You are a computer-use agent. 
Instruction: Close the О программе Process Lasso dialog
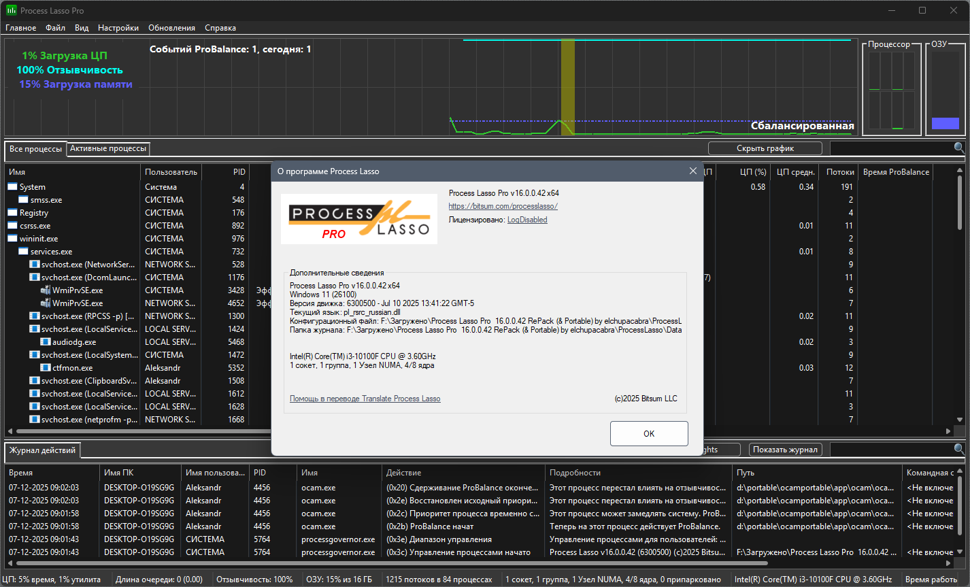[693, 171]
